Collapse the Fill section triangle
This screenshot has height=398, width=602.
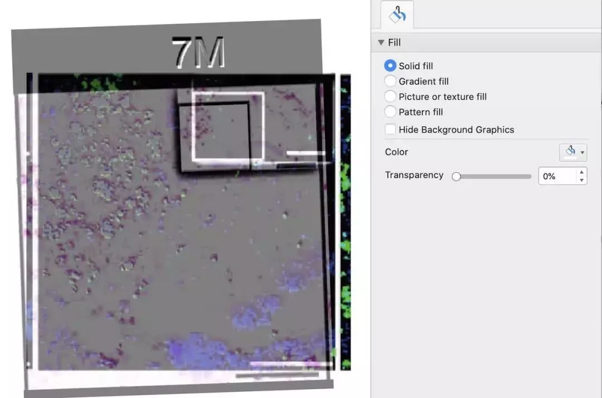[381, 43]
